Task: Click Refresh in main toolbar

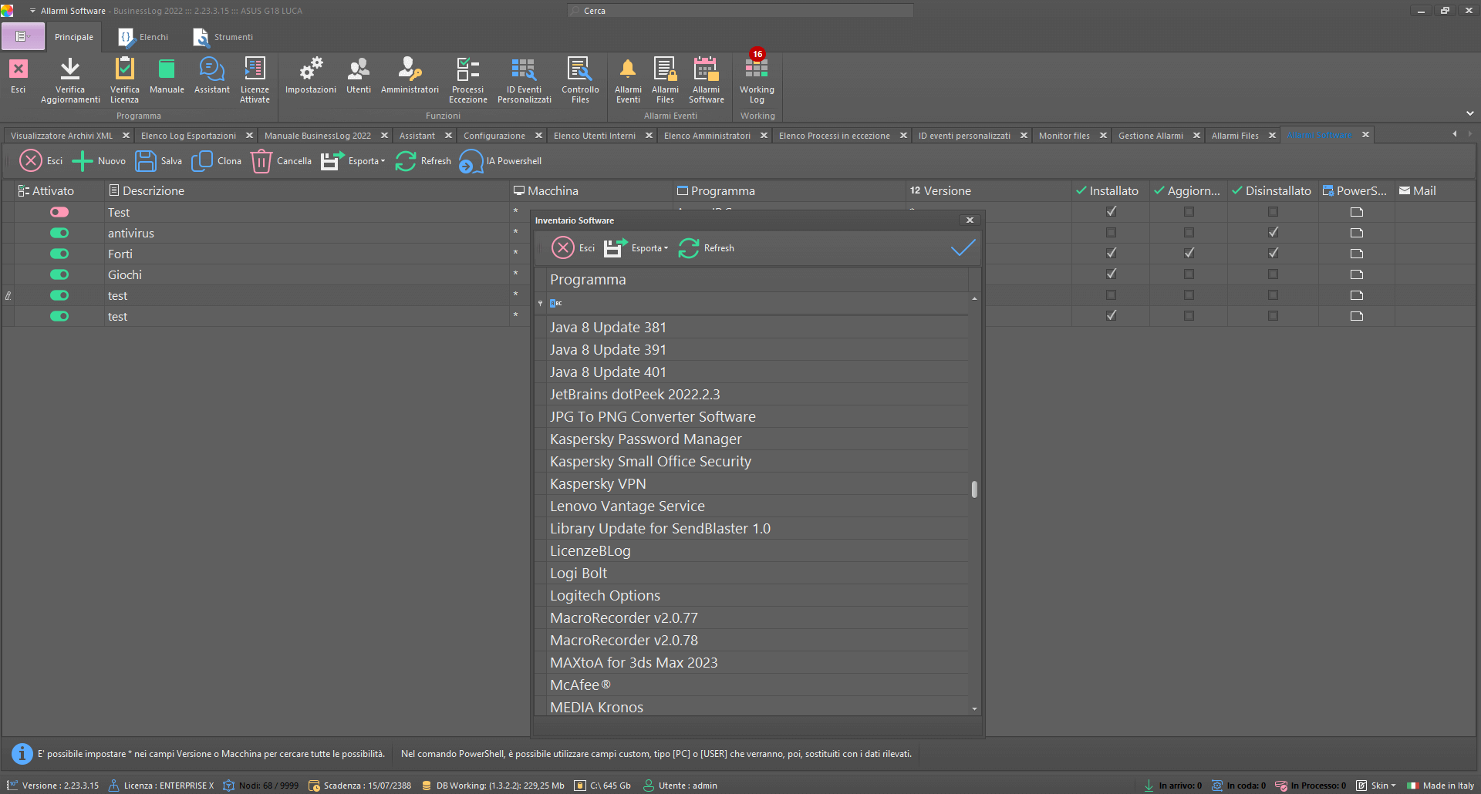Action: tap(423, 161)
